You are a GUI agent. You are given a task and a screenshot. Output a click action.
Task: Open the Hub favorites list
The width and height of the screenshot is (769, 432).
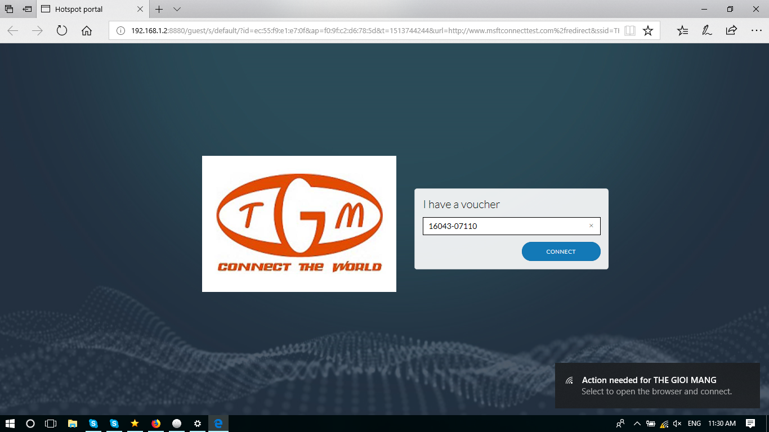point(682,30)
